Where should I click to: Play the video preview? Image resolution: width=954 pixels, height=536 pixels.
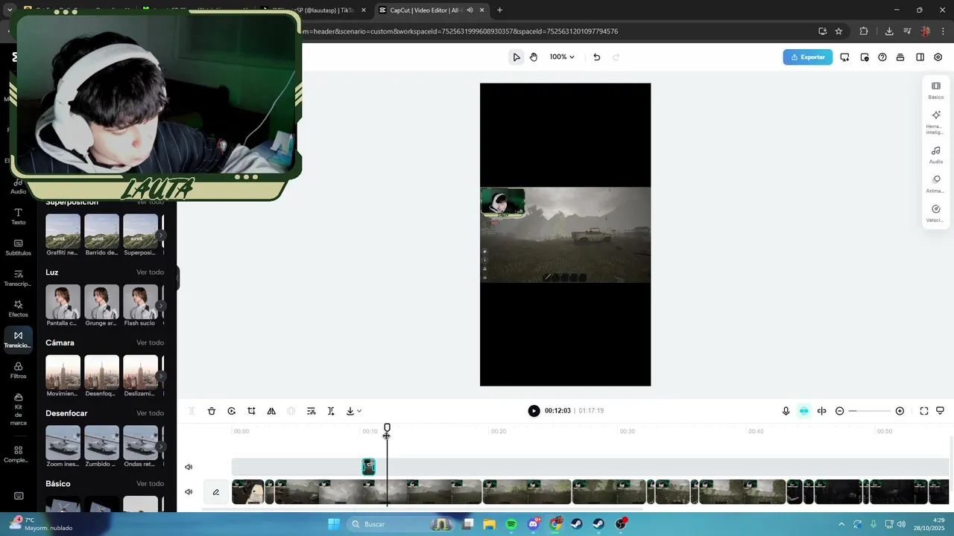[x=534, y=411]
